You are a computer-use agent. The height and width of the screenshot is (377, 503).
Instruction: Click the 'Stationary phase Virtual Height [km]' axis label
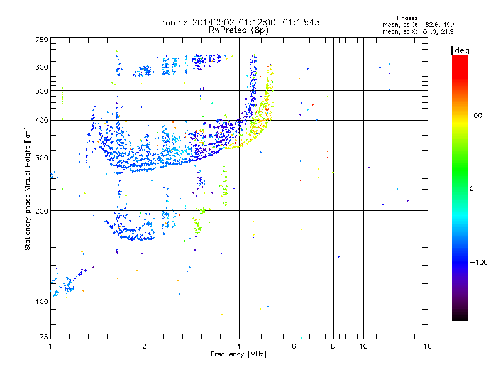[x=27, y=188]
